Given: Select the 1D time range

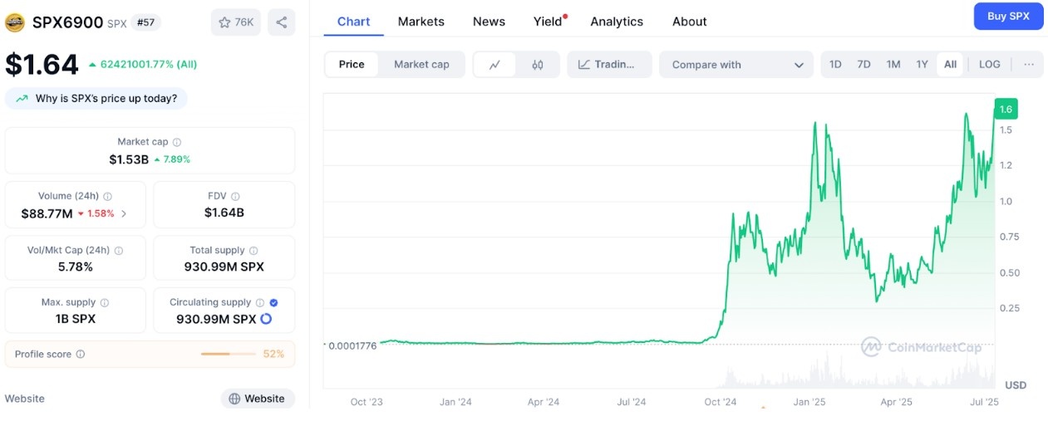Looking at the screenshot, I should click(835, 65).
